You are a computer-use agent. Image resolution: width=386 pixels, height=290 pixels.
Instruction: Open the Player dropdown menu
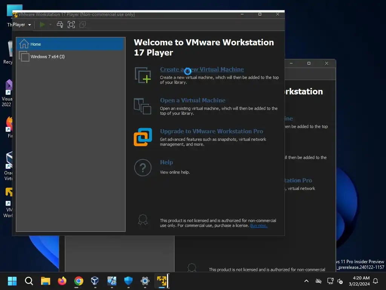click(22, 25)
